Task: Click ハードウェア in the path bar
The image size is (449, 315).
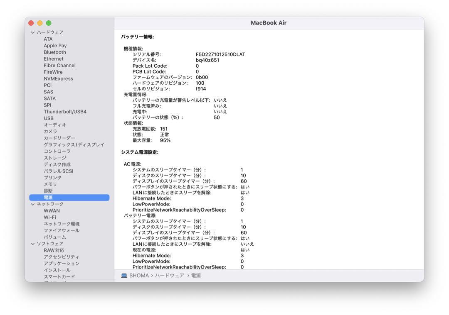Action: point(170,276)
